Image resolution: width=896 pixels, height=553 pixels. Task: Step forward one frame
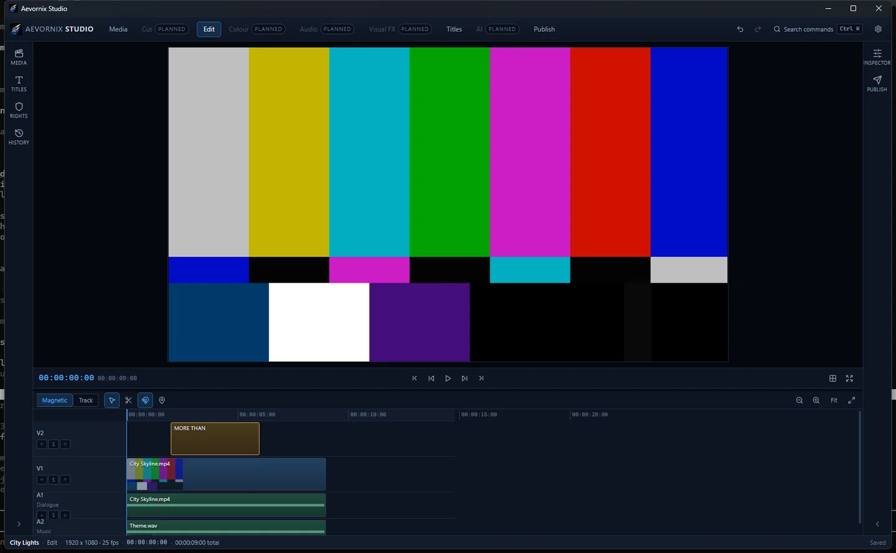click(x=465, y=378)
